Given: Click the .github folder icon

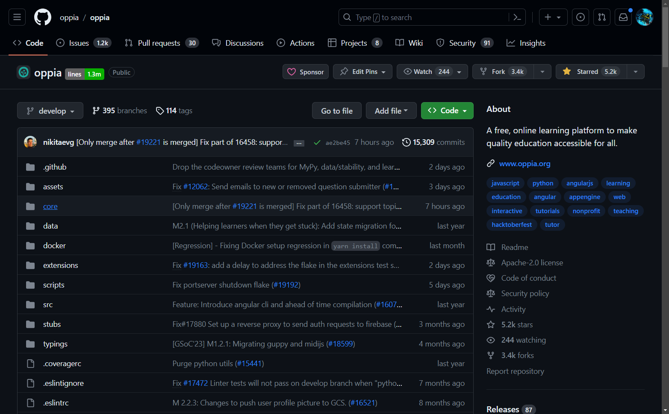Looking at the screenshot, I should pyautogui.click(x=30, y=167).
